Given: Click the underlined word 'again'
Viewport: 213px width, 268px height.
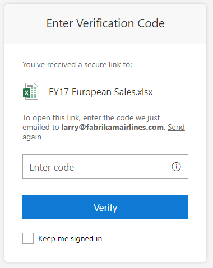Looking at the screenshot, I should (x=32, y=137).
